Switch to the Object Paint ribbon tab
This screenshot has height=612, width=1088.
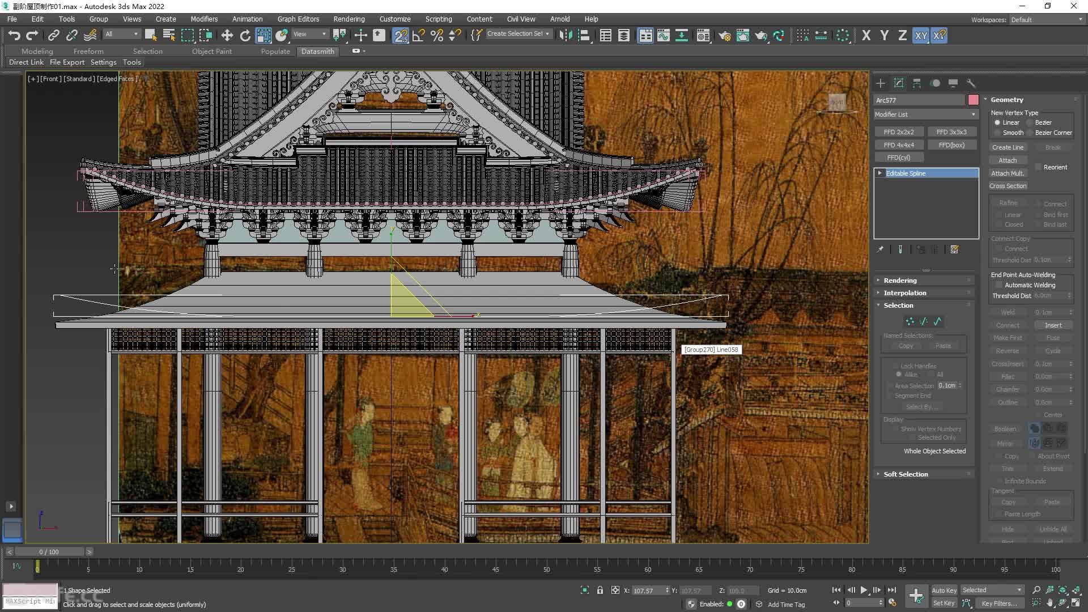[x=212, y=51]
